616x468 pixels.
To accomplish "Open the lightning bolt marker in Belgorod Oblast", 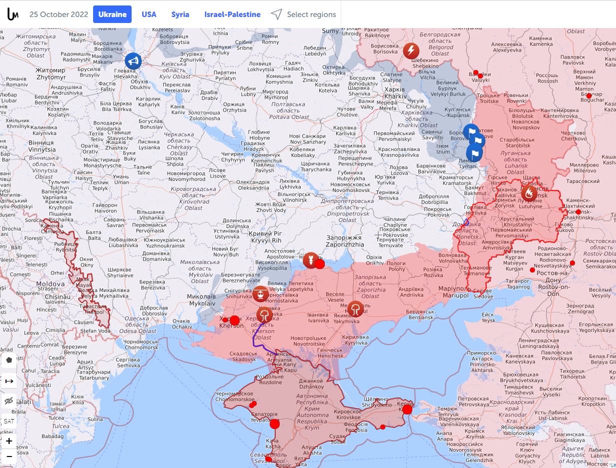I will pos(411,50).
